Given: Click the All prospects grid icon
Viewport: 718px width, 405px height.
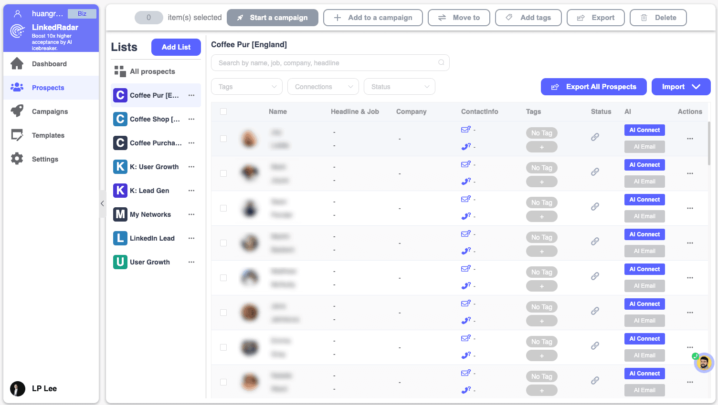Looking at the screenshot, I should coord(120,71).
